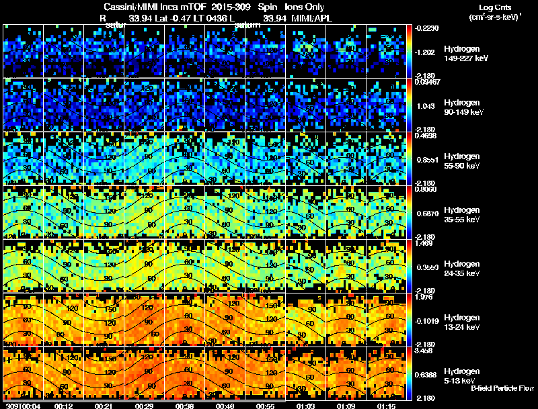Click the 0.4698 colorbar value

(426, 136)
